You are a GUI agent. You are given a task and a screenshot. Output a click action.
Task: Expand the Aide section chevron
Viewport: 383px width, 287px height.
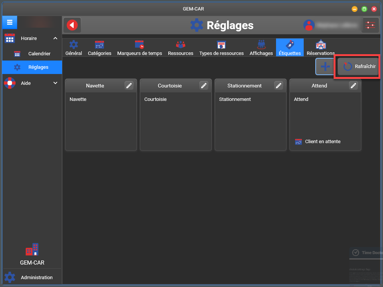55,83
